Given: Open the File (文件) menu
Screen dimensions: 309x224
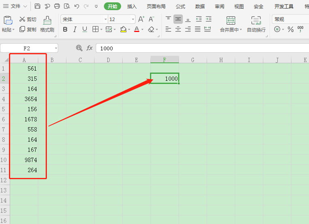Looking at the screenshot, I should [x=15, y=6].
